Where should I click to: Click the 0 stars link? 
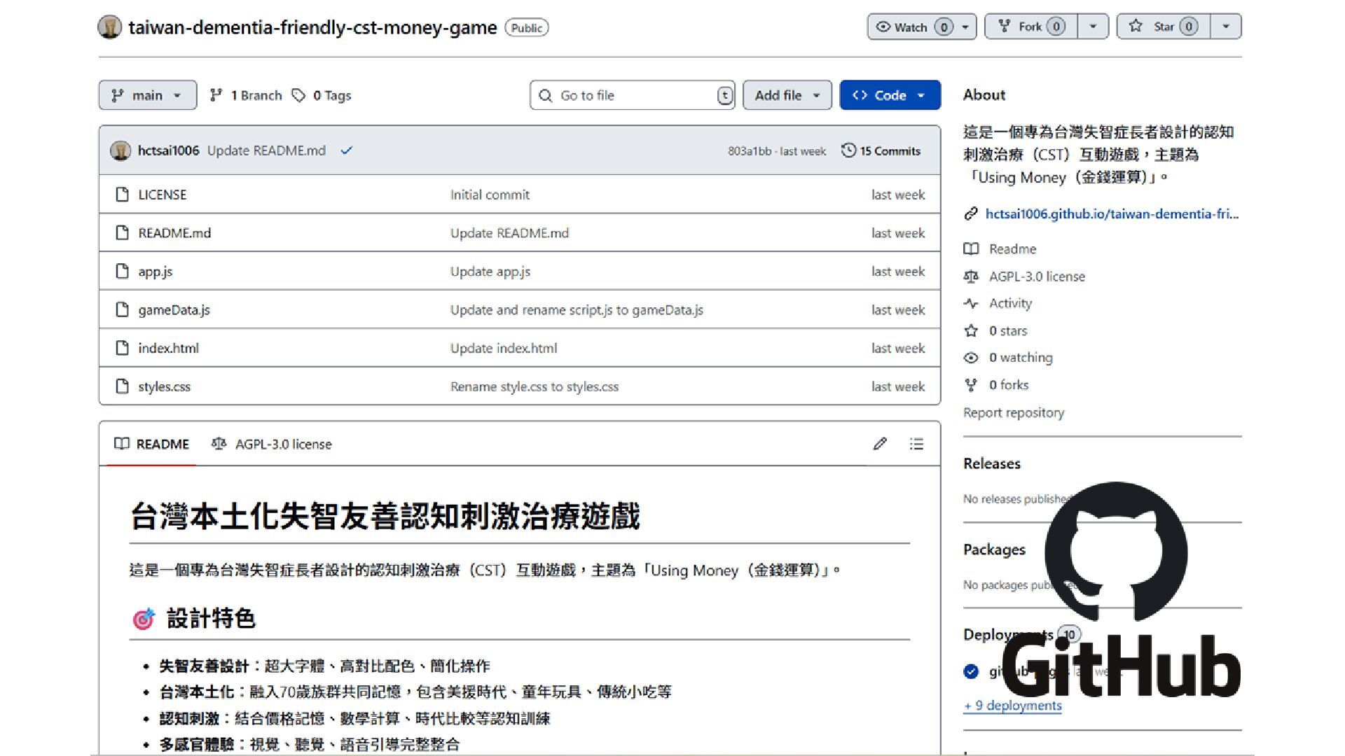pyautogui.click(x=1008, y=330)
